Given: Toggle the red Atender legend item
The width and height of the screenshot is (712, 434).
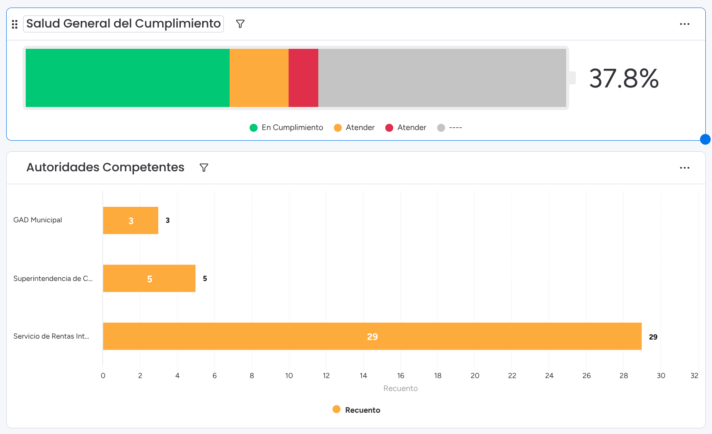Looking at the screenshot, I should coord(406,128).
